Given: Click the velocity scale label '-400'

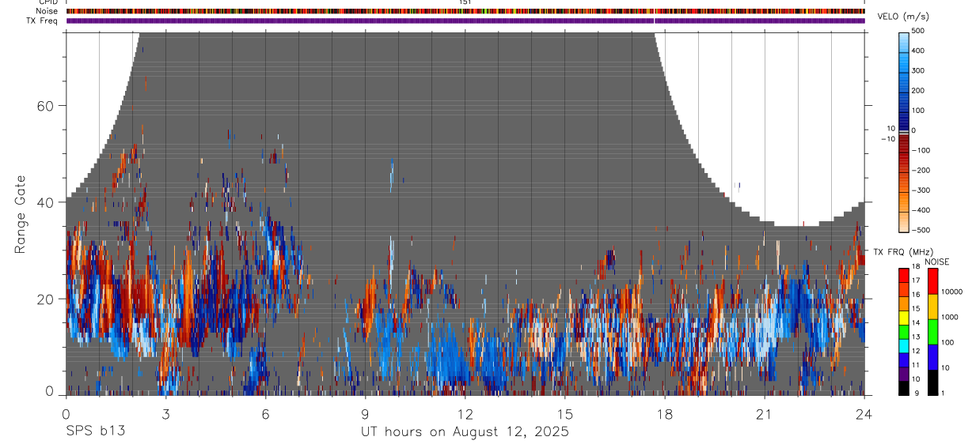Looking at the screenshot, I should [x=921, y=210].
